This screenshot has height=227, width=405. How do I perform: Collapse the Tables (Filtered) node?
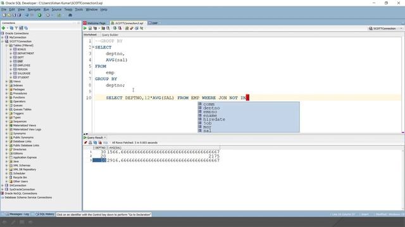coord(7,45)
